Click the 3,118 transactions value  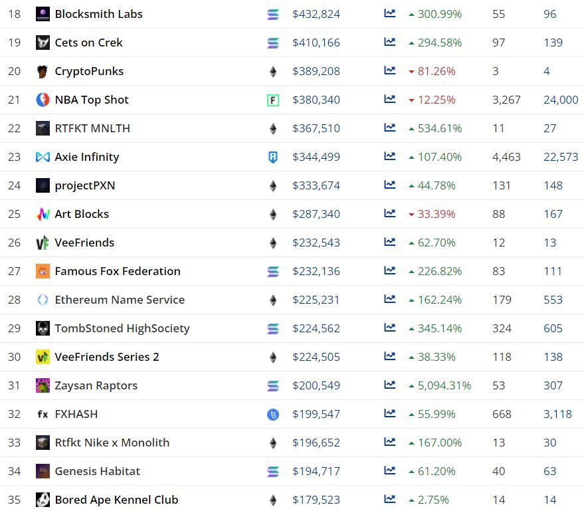(x=557, y=414)
